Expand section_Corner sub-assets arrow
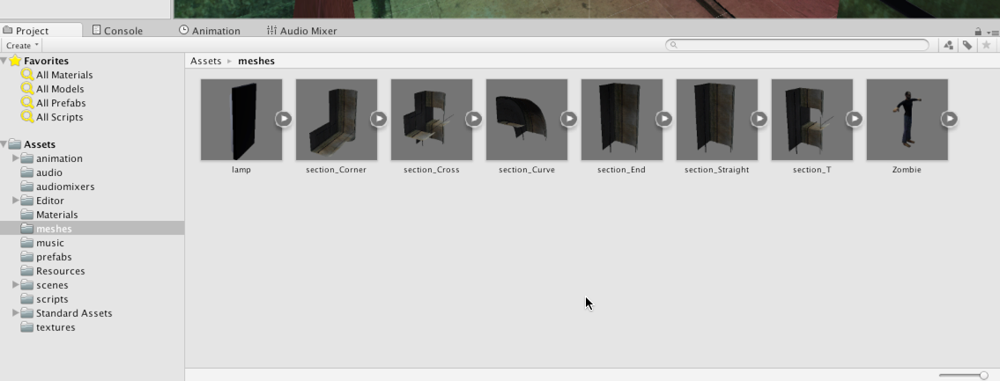Viewport: 1000px width, 381px height. pyautogui.click(x=379, y=119)
